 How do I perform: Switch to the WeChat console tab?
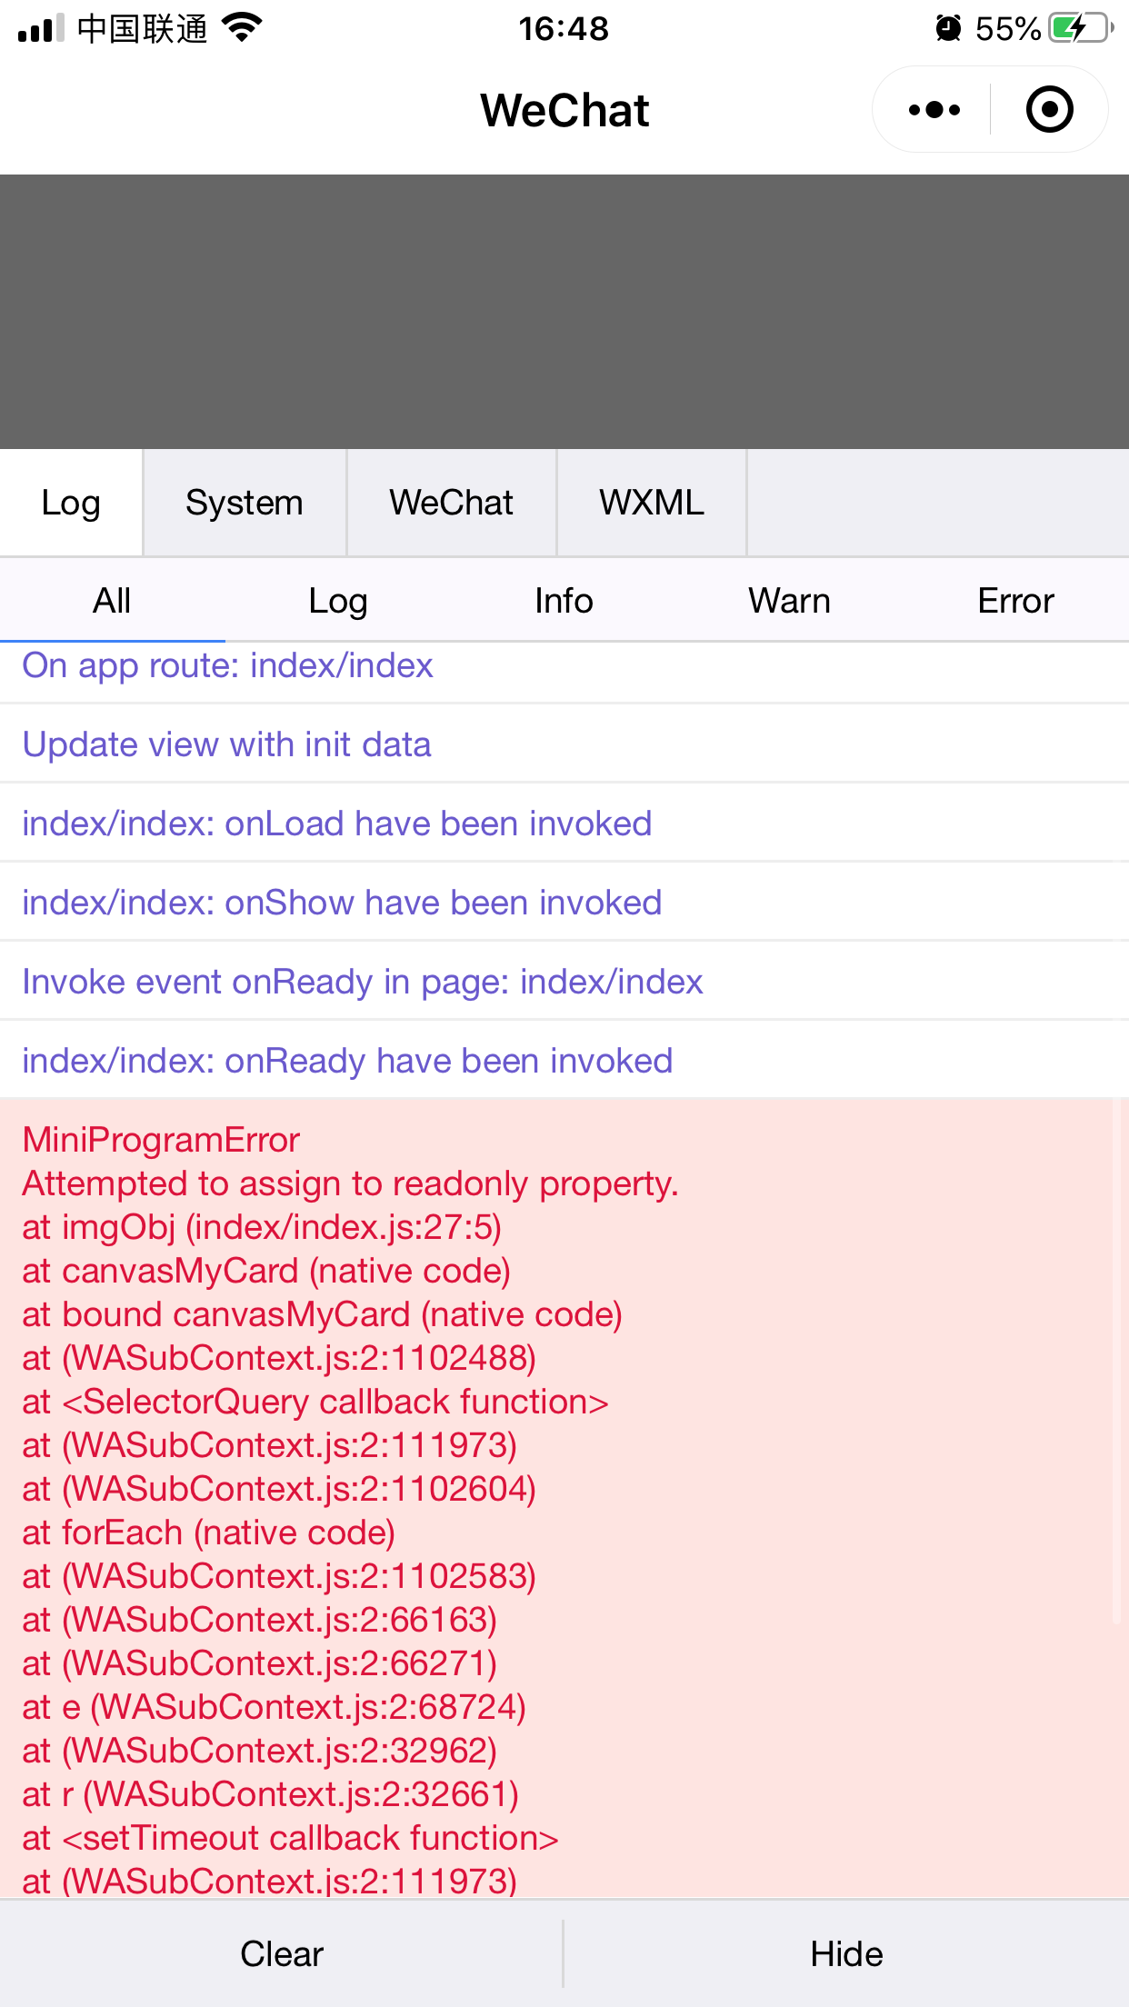452,503
